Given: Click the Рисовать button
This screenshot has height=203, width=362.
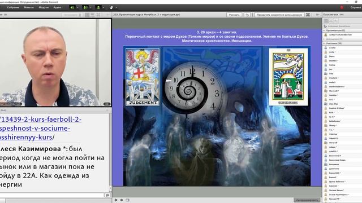Looking at the screenshot, I should (234, 15).
